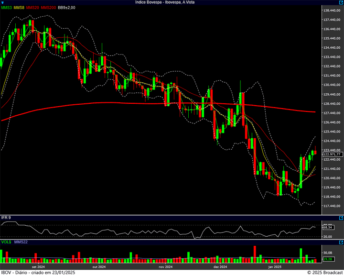Click the BB9±2,00 Bollinger Bands label
The width and height of the screenshot is (344, 275).
(67, 8)
